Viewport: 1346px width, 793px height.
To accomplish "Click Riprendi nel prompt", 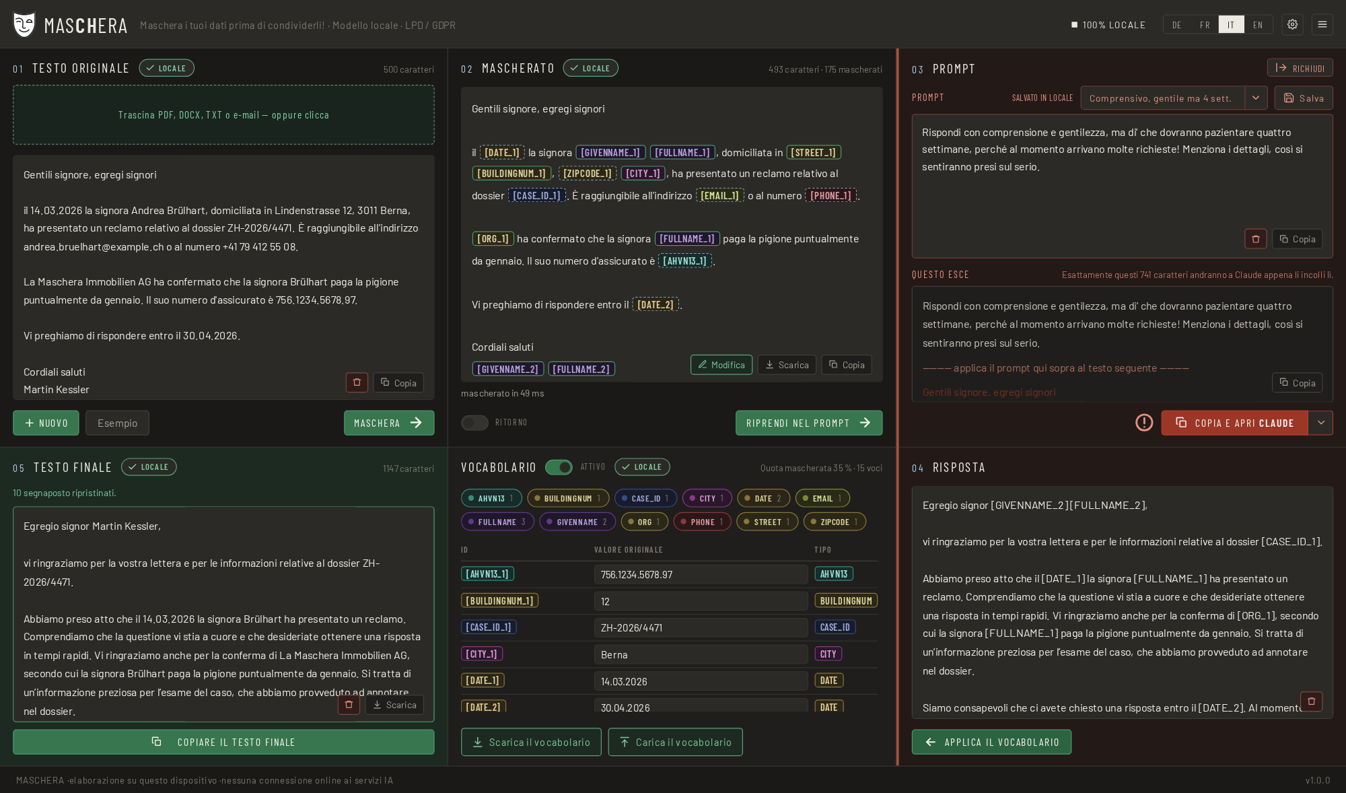I will 809,423.
